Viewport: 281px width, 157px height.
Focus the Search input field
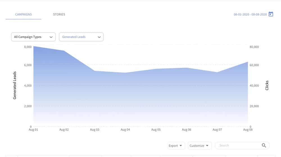click(239, 146)
